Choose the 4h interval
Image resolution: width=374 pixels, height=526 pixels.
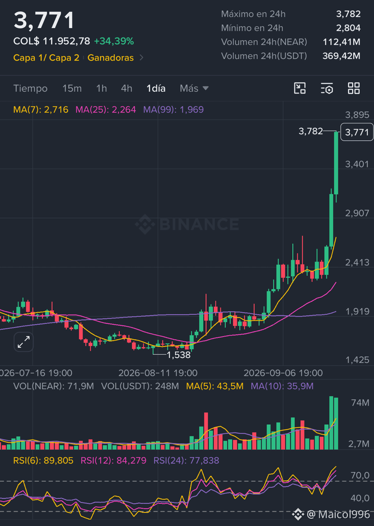pos(126,88)
